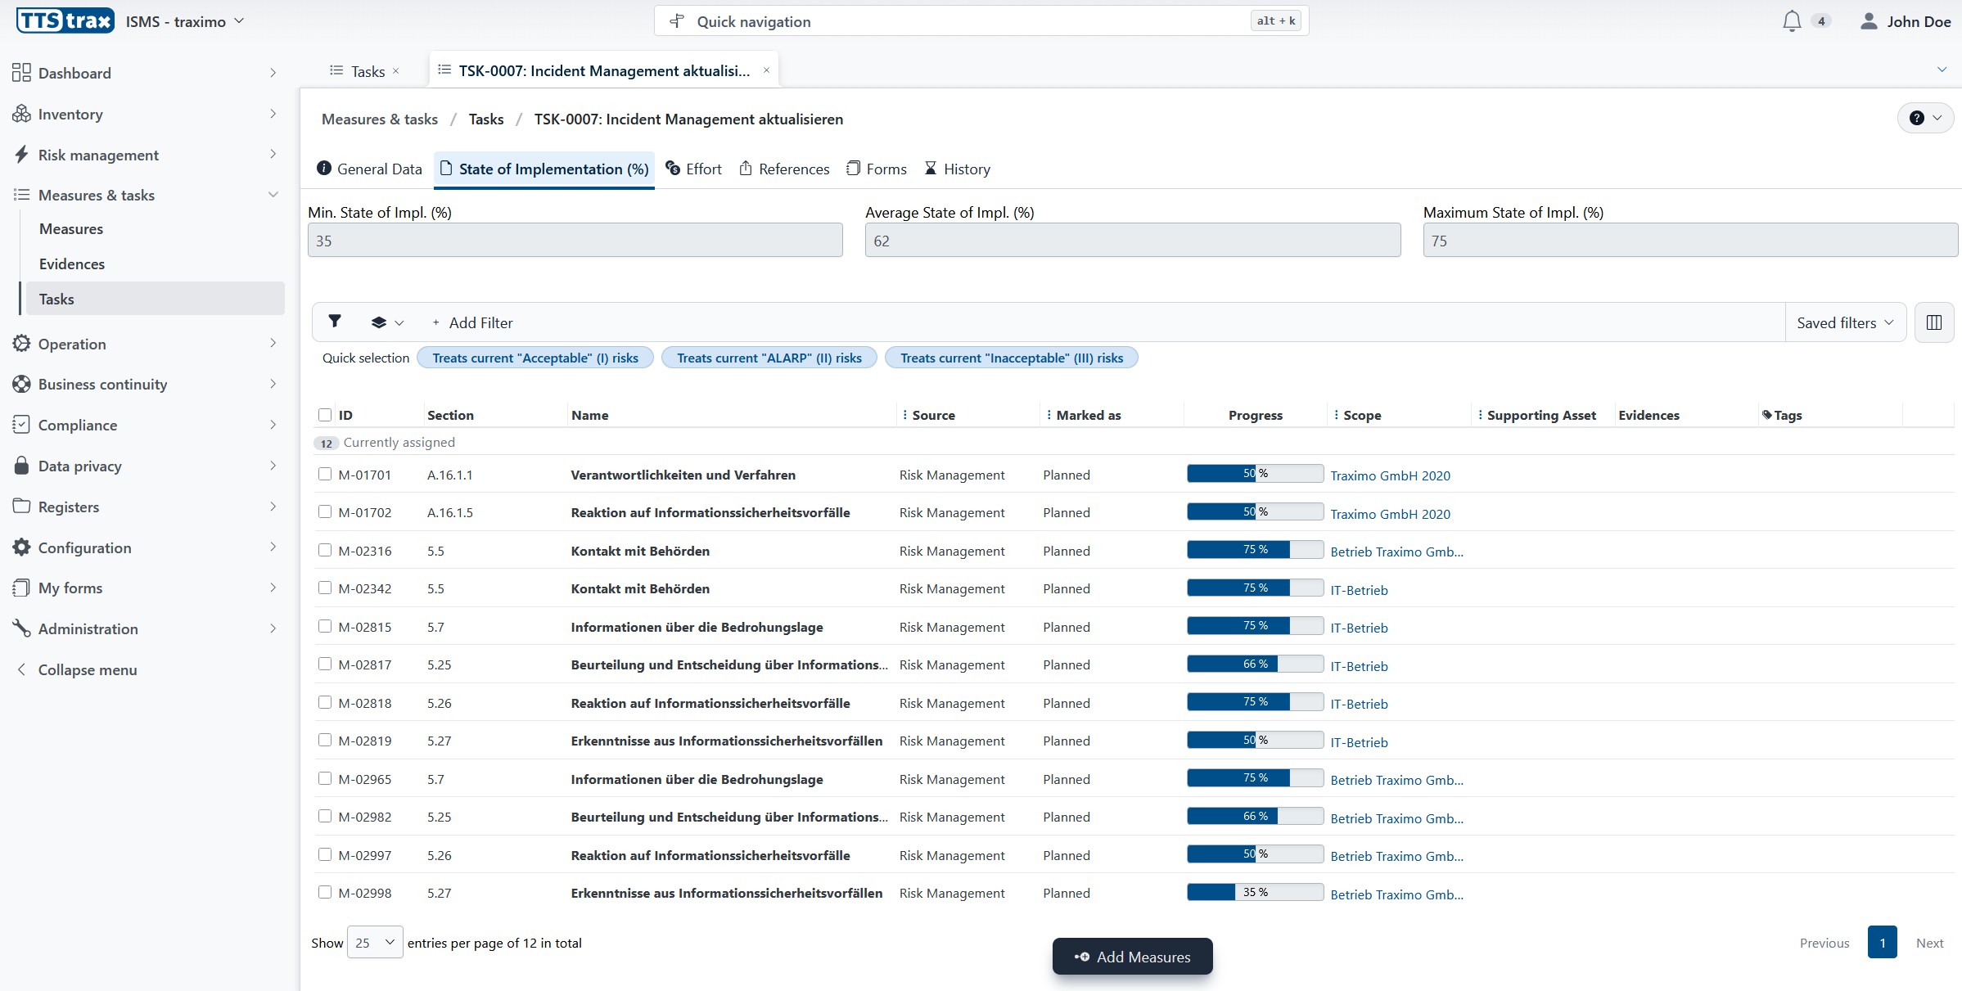The height and width of the screenshot is (991, 1962).
Task: Open the Traximo GmbH 2020 scope link for M-01701
Action: point(1390,475)
